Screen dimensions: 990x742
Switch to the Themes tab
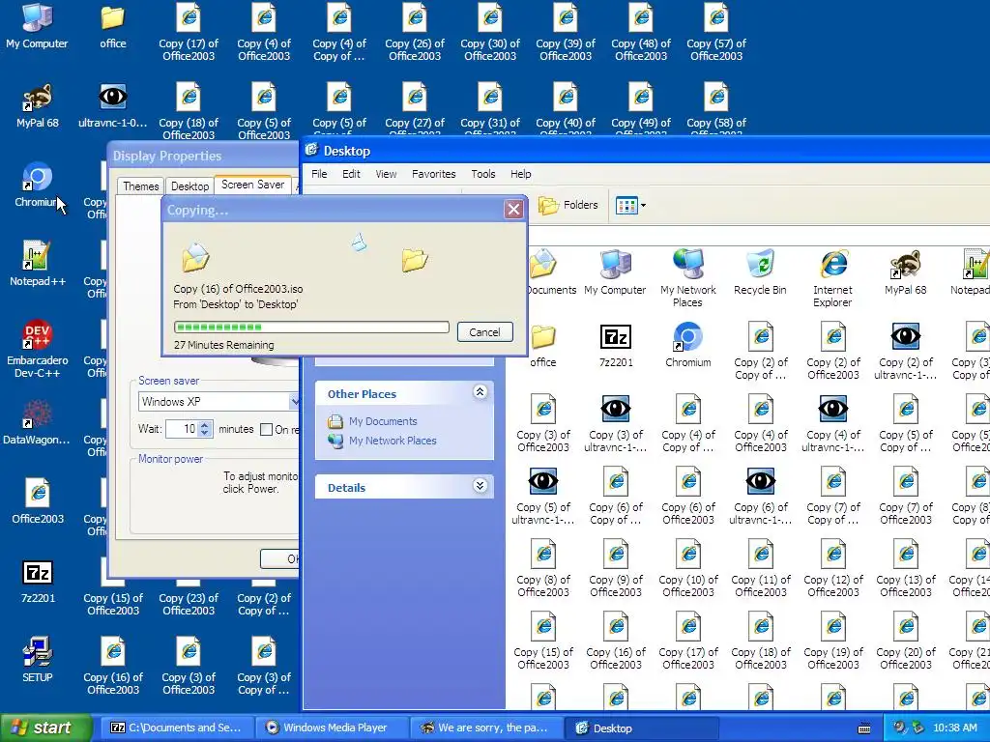pyautogui.click(x=141, y=186)
